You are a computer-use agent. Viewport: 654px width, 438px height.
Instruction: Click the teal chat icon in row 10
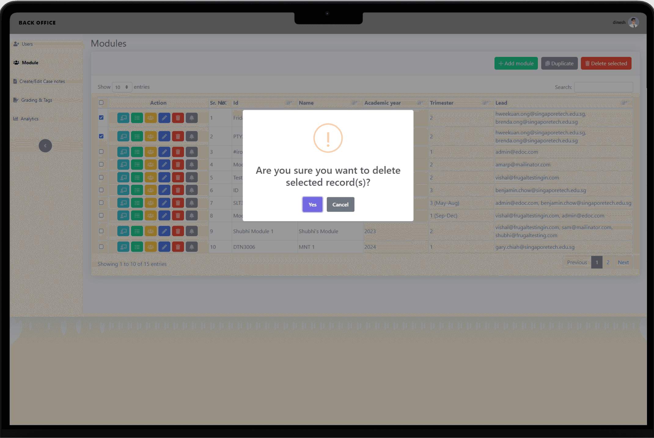tap(123, 247)
